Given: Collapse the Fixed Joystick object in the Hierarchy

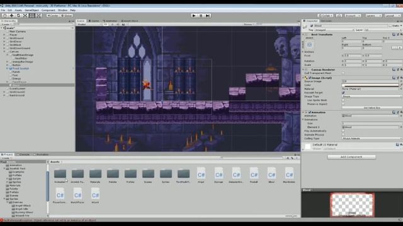Looking at the screenshot, I should 7,68.
